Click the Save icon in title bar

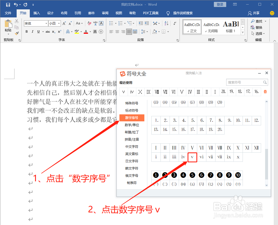click(8, 5)
